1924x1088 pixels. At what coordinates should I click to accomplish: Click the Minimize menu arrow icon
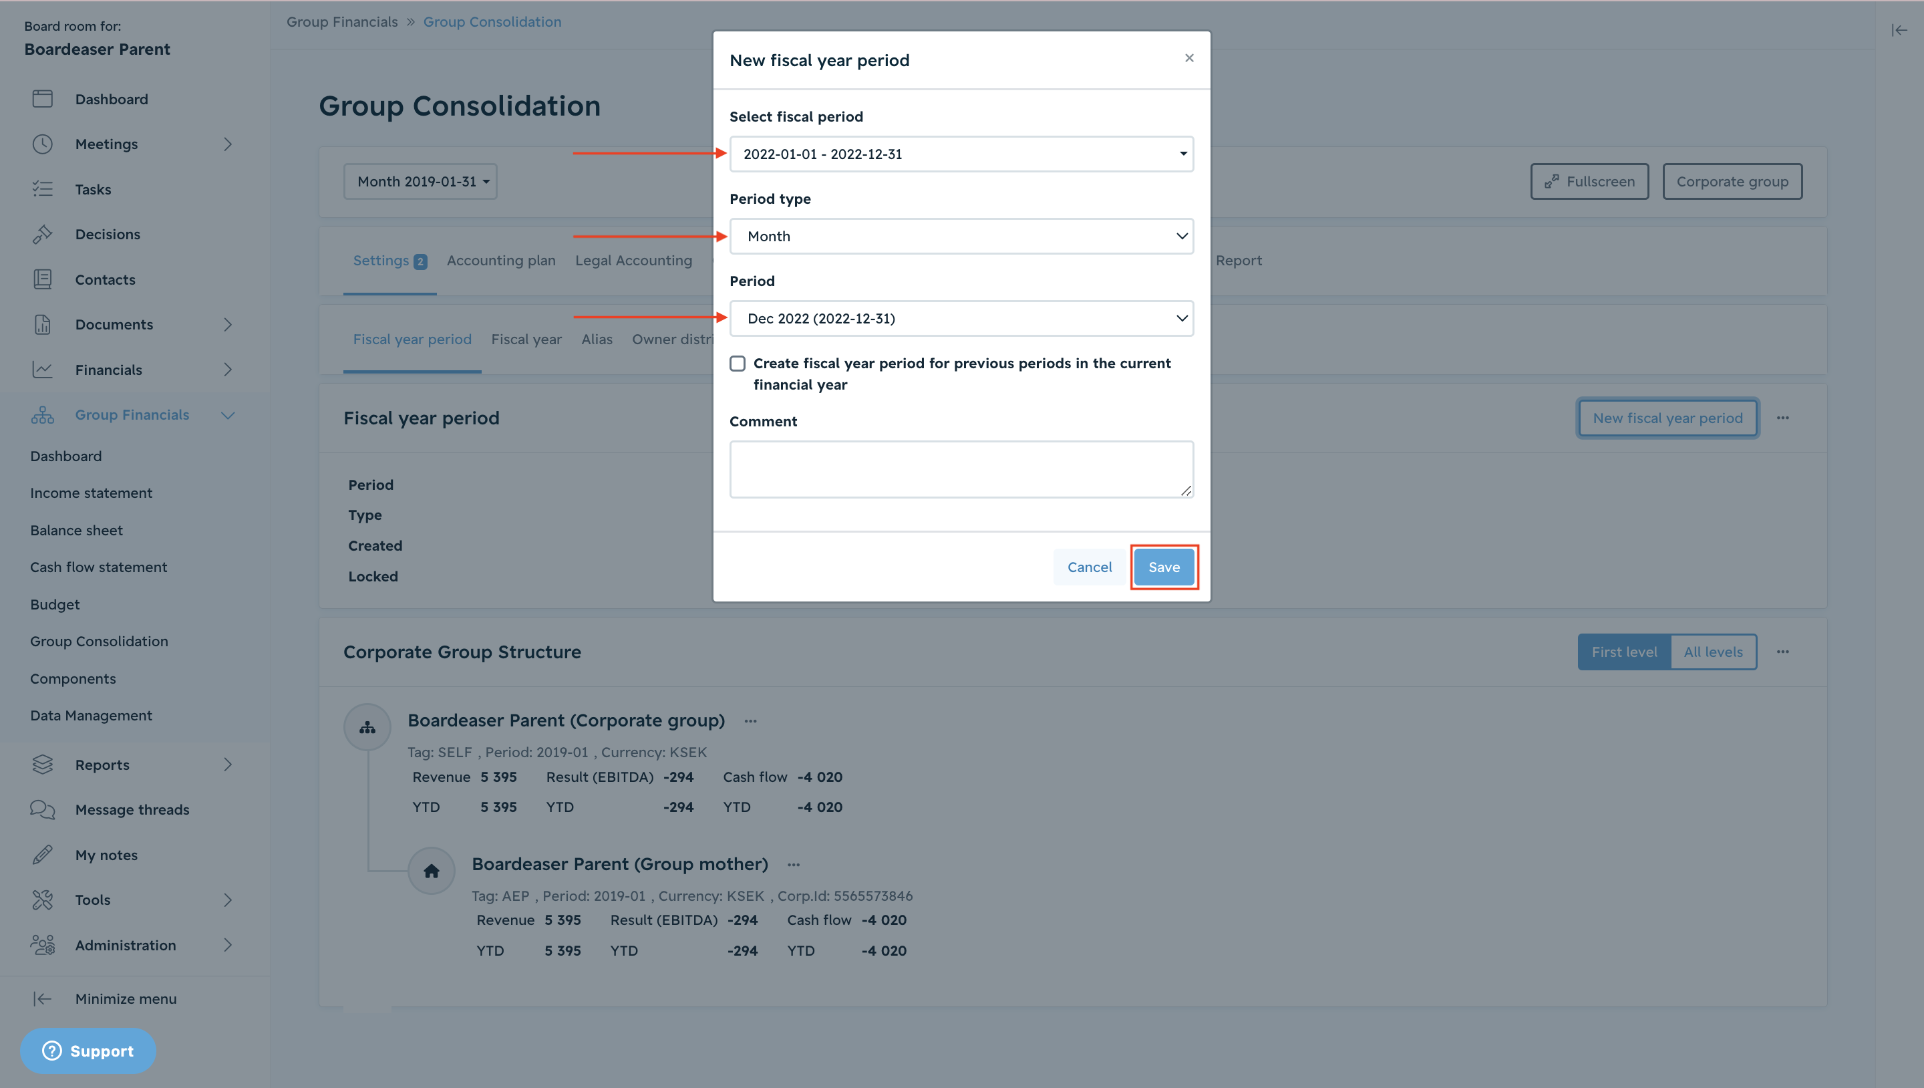point(43,998)
